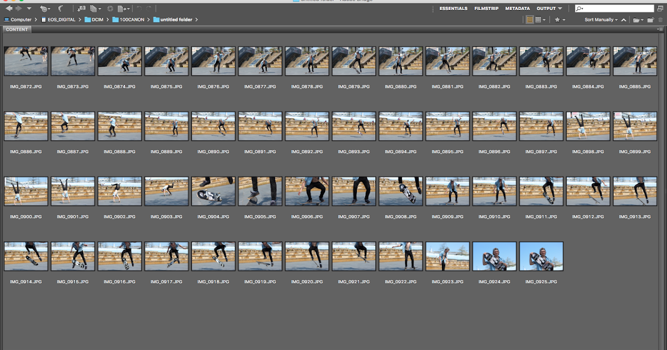
Task: Switch to the Essentials workspace
Action: point(454,9)
